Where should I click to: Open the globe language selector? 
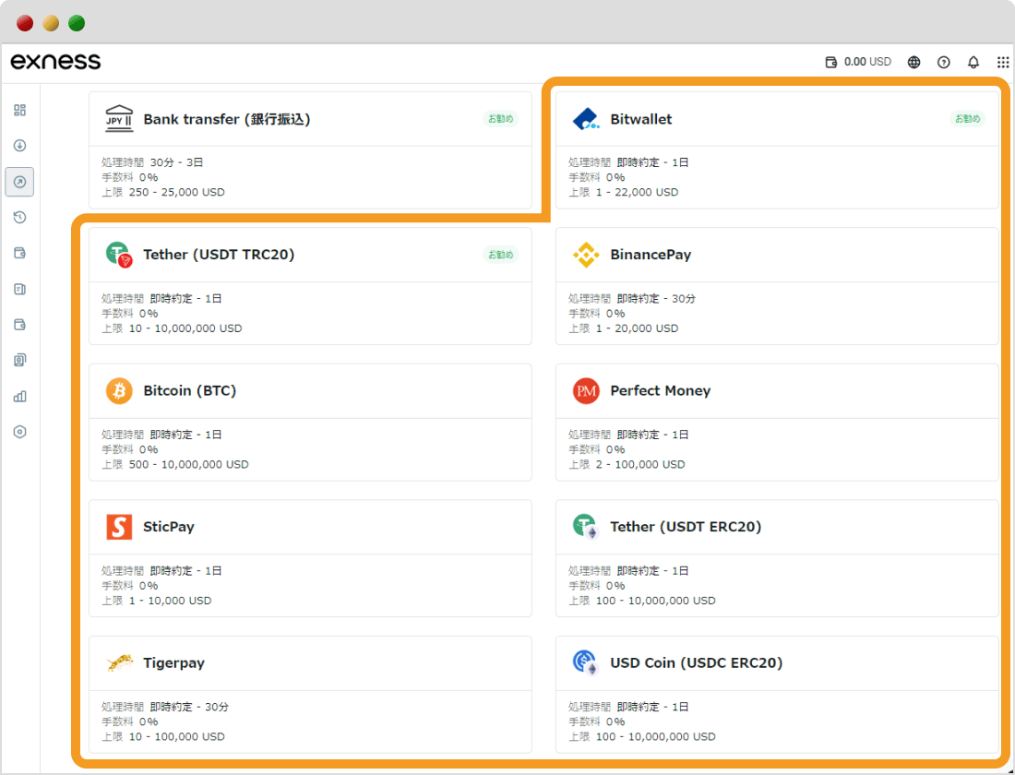pos(914,62)
